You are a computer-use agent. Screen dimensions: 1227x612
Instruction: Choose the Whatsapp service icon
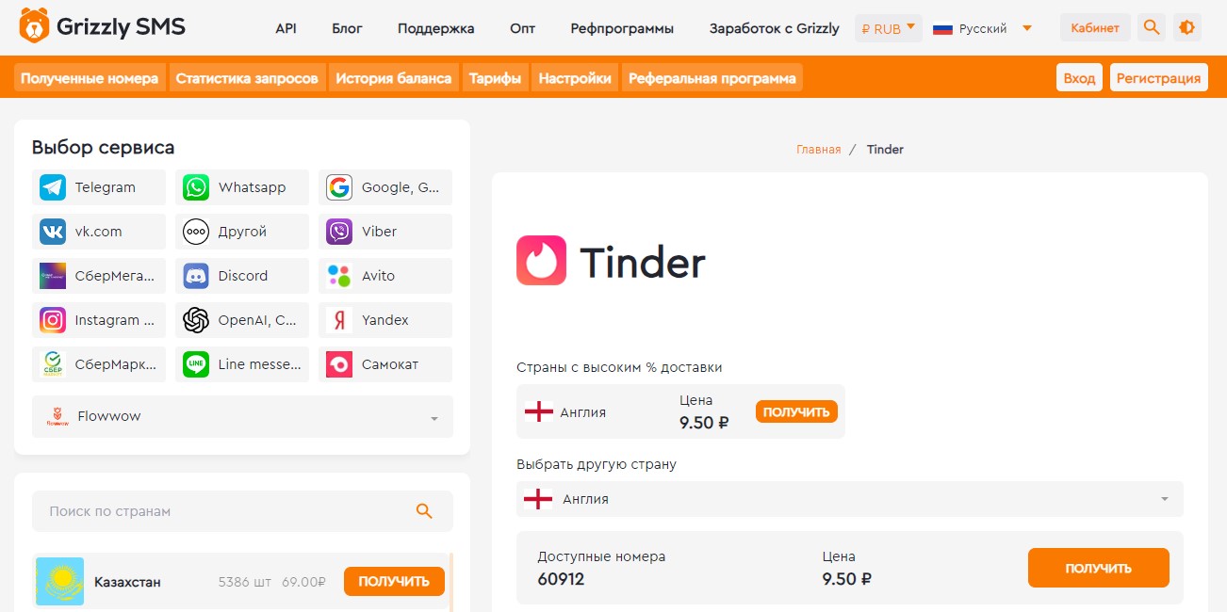[x=196, y=187]
